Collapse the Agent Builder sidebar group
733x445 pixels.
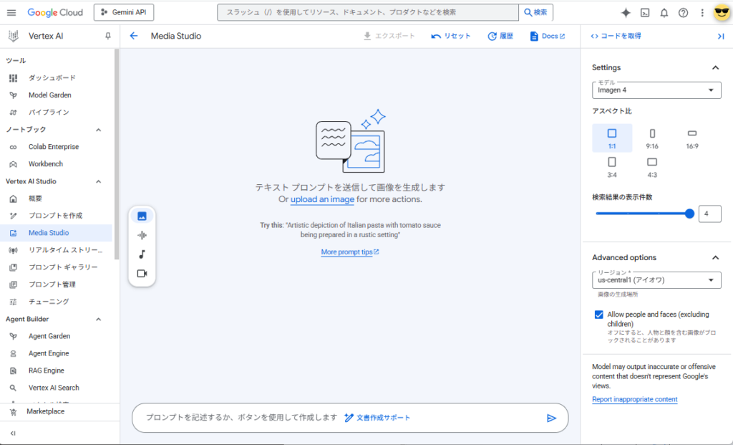(99, 319)
